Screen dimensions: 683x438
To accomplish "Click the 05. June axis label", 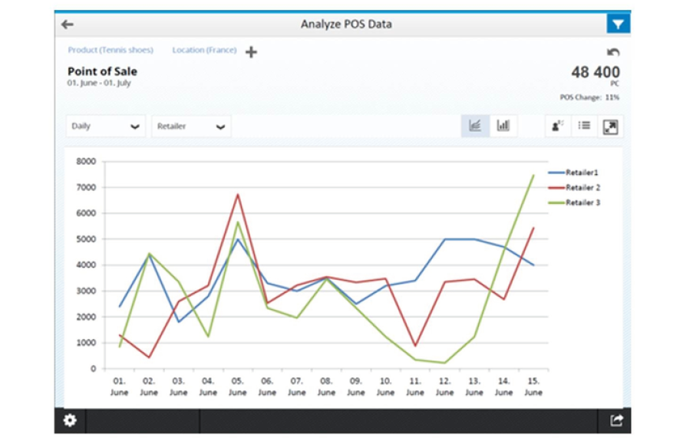I will [237, 387].
